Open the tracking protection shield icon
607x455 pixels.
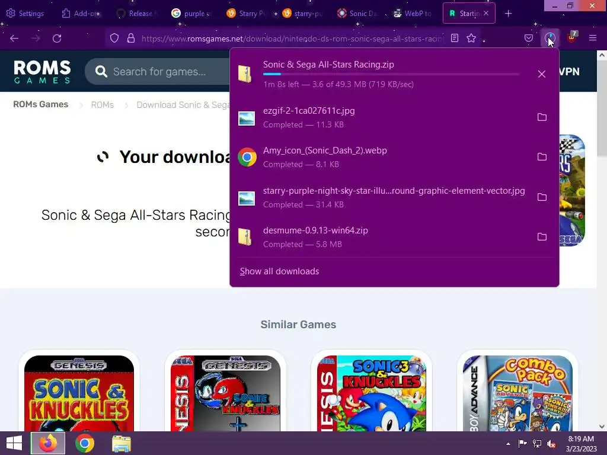tap(114, 39)
